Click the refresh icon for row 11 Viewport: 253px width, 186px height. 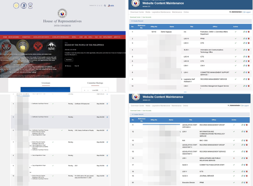pyautogui.click(x=242, y=125)
